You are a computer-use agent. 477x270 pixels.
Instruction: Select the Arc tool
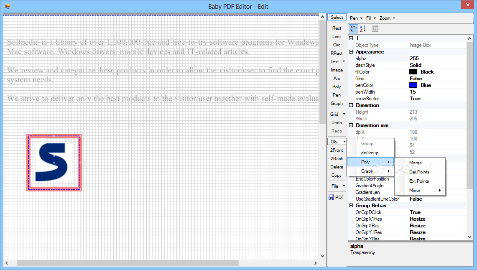click(337, 78)
